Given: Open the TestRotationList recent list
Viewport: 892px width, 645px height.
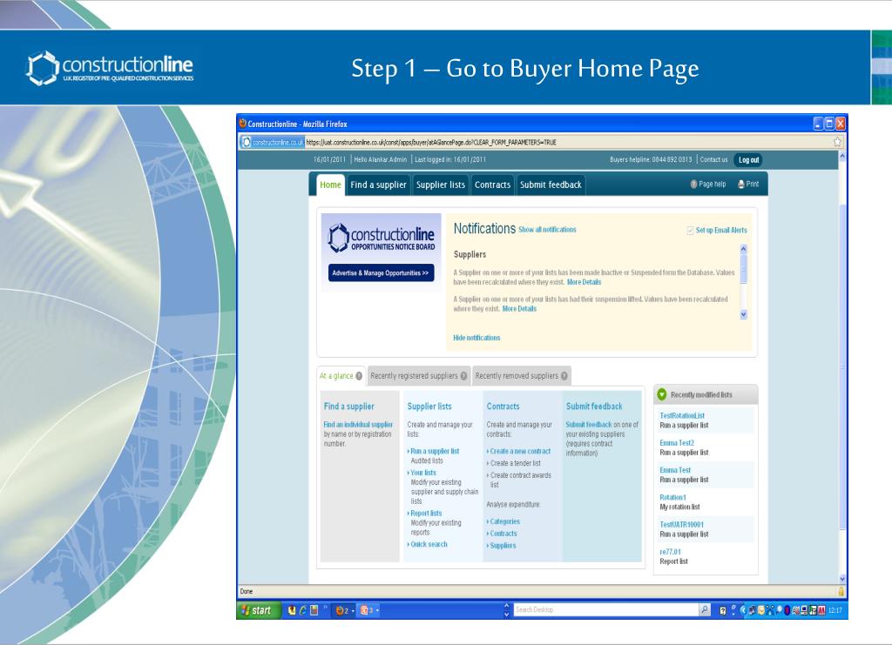Looking at the screenshot, I should (x=682, y=415).
